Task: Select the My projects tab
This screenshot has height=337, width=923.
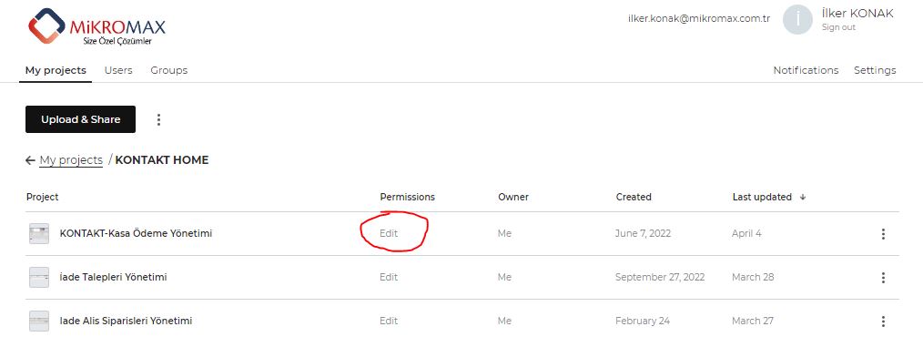Action: point(56,70)
